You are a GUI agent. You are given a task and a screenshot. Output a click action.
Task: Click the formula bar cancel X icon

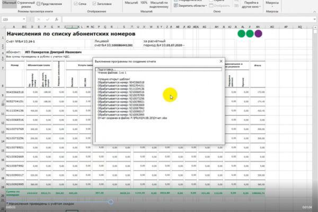pyautogui.click(x=39, y=19)
